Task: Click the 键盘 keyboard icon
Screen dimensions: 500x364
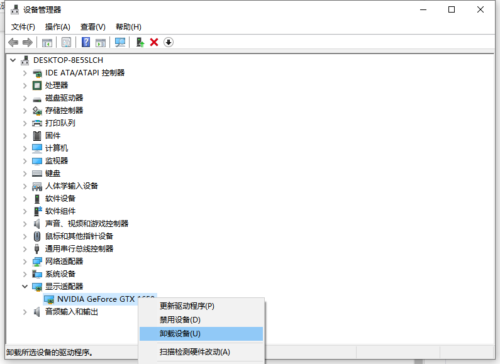Action: click(x=37, y=174)
